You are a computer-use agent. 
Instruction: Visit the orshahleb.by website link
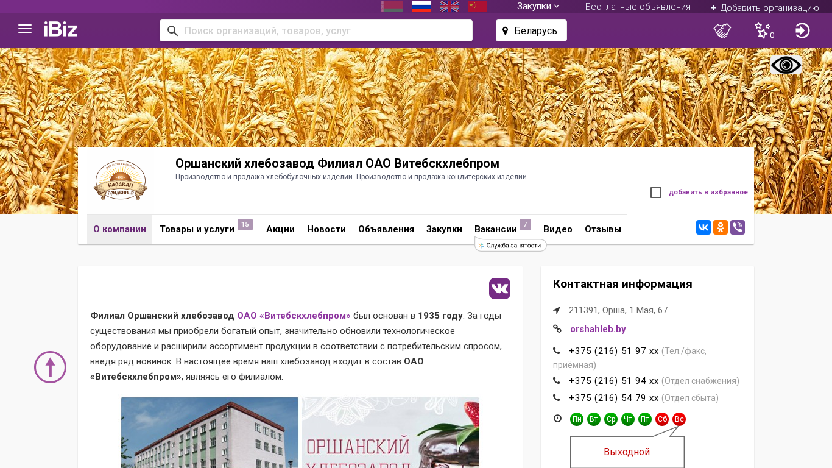[x=598, y=329]
